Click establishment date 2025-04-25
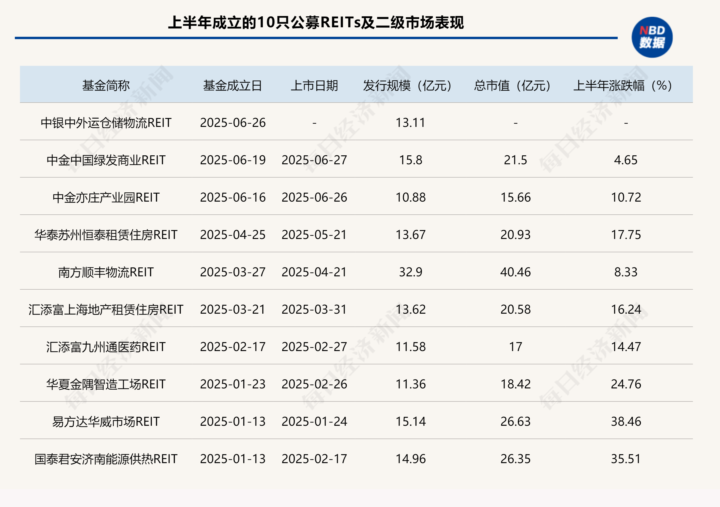 233,235
